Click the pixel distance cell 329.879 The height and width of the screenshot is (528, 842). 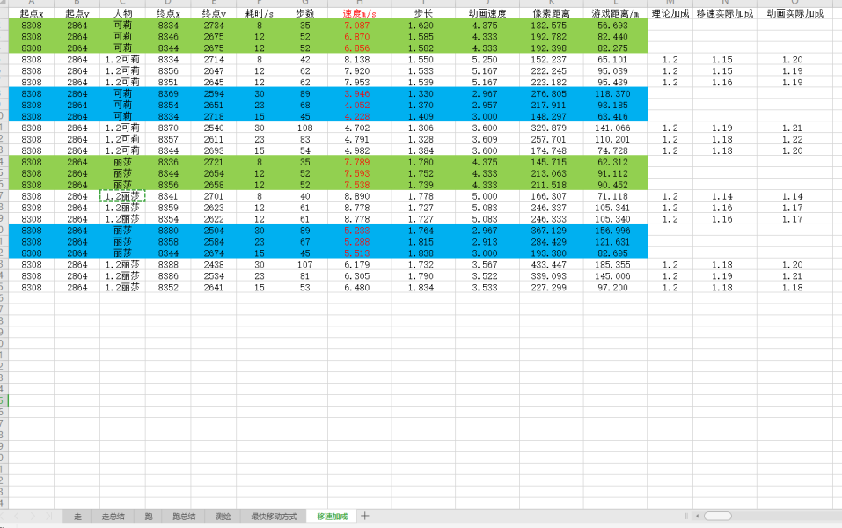click(x=552, y=128)
